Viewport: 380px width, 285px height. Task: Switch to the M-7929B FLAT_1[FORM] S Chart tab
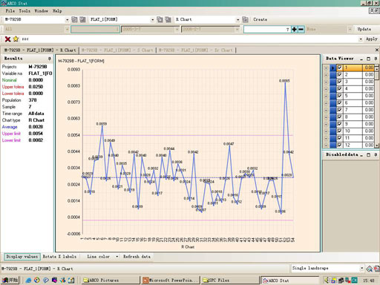pos(117,50)
